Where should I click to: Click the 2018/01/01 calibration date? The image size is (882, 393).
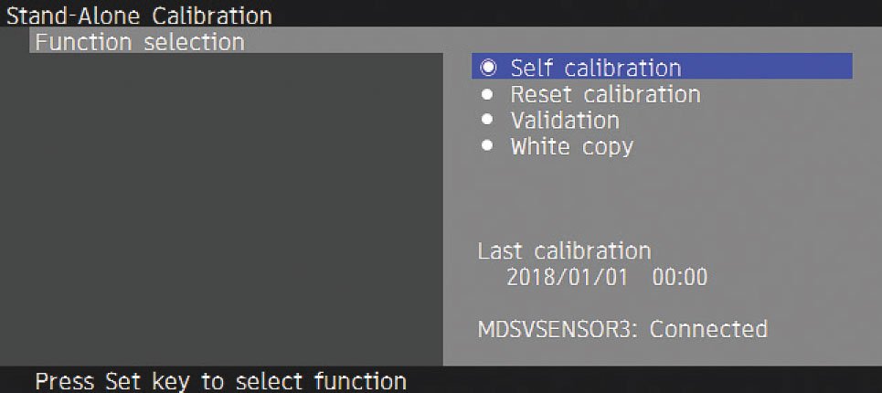567,277
